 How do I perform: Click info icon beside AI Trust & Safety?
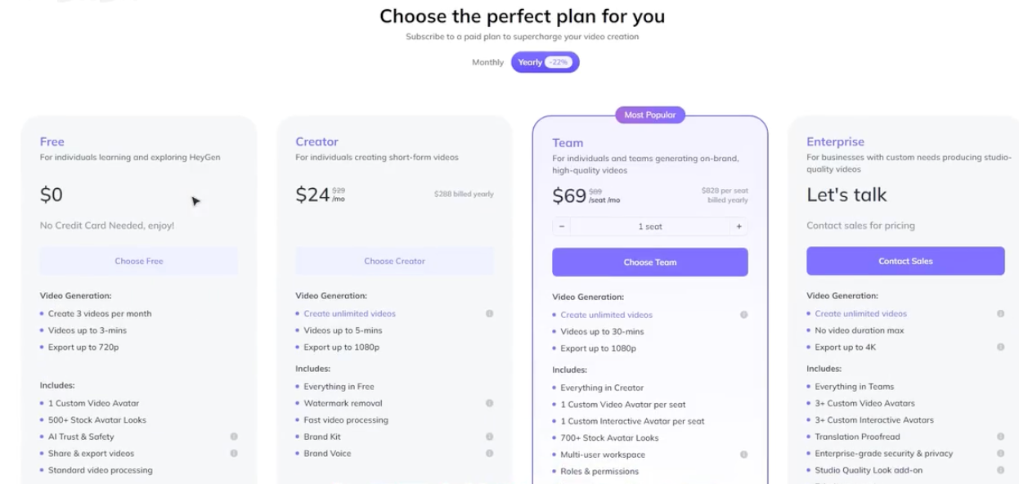(x=234, y=437)
